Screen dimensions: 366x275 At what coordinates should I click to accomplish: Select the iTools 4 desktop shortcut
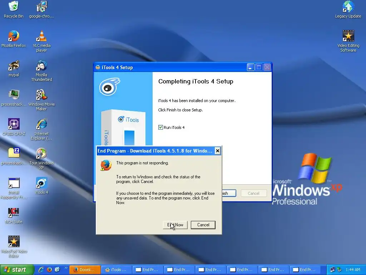[41, 186]
